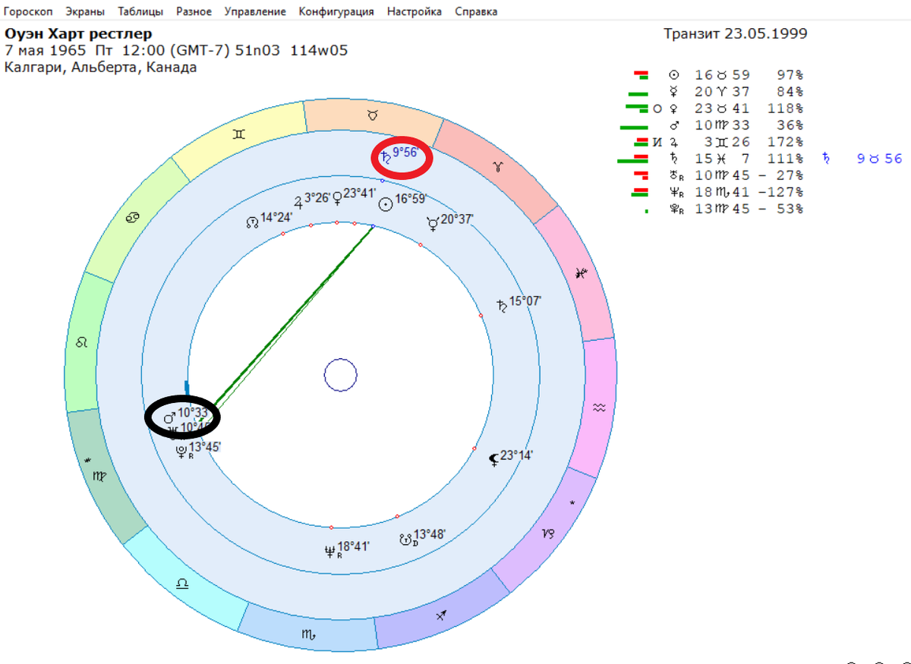911x664 pixels.
Task: Click the small circle at the chart center
Action: 340,376
